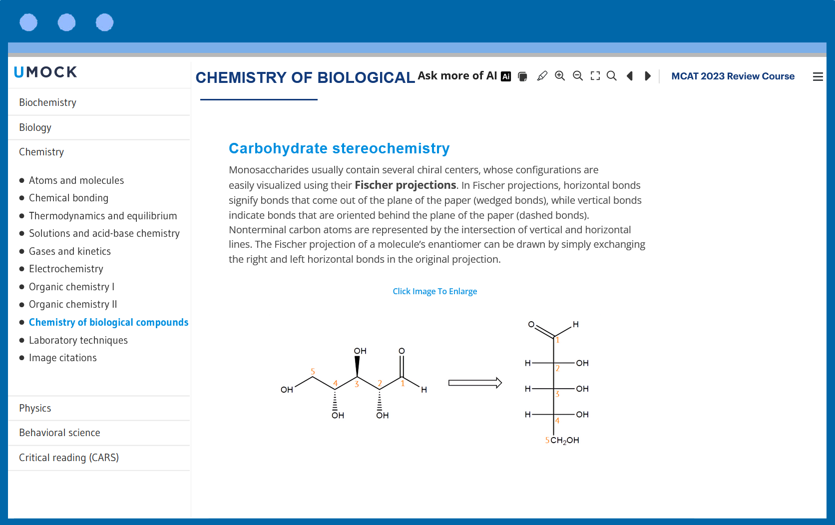Viewport: 835px width, 525px height.
Task: Expand the Critical reading (CARS) section
Action: coord(99,458)
